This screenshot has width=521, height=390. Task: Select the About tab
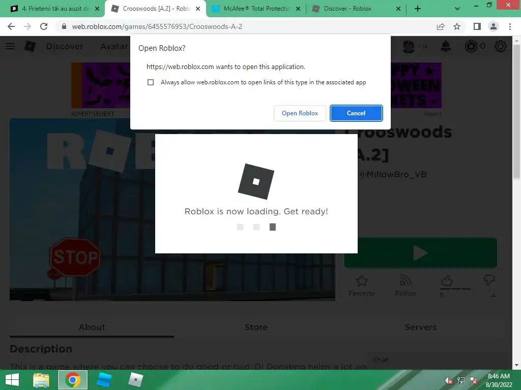[x=92, y=328]
